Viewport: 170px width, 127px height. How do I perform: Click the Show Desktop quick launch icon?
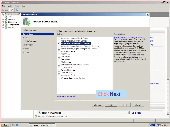tap(17, 125)
